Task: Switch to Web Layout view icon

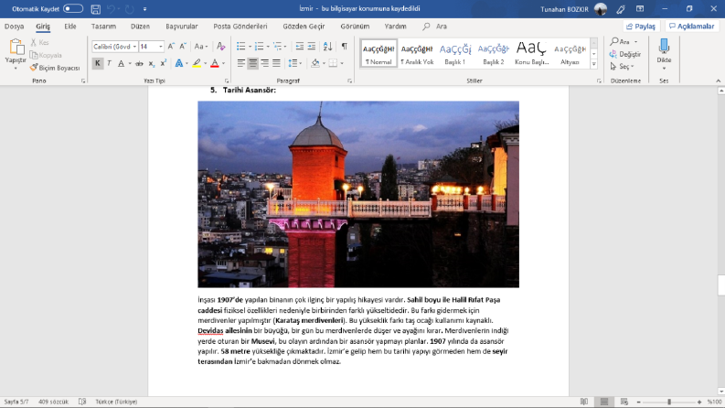Action: pos(624,402)
